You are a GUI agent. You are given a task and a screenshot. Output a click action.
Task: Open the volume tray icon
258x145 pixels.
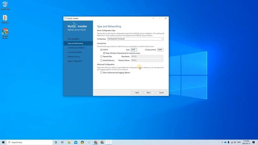[x=235, y=142]
